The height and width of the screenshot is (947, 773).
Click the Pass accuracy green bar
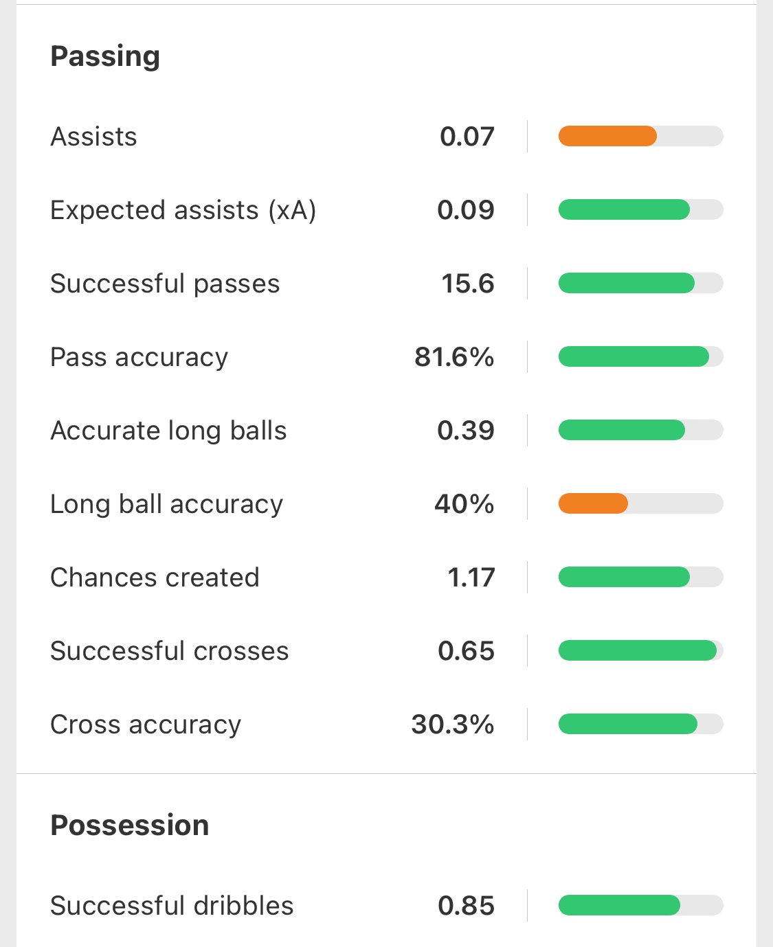pos(640,356)
